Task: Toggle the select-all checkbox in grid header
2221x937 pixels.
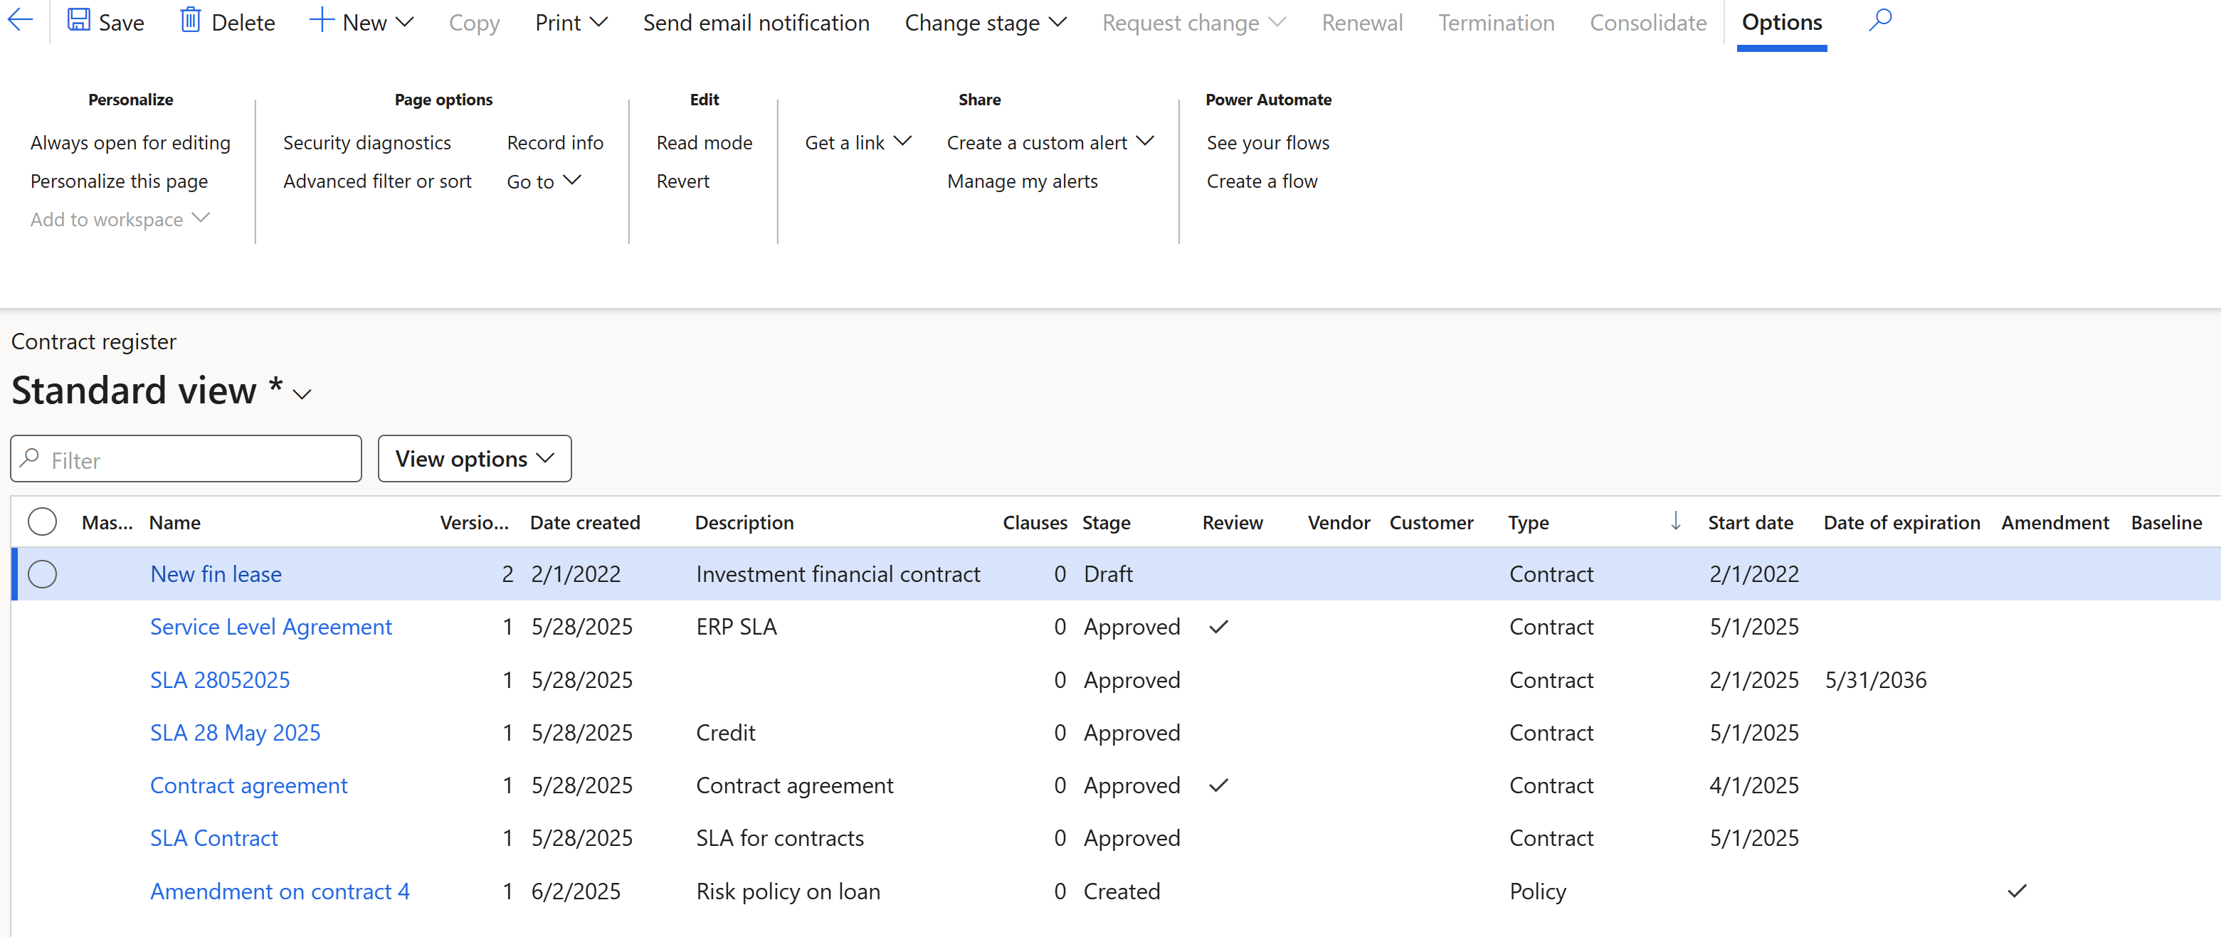Action: click(42, 522)
